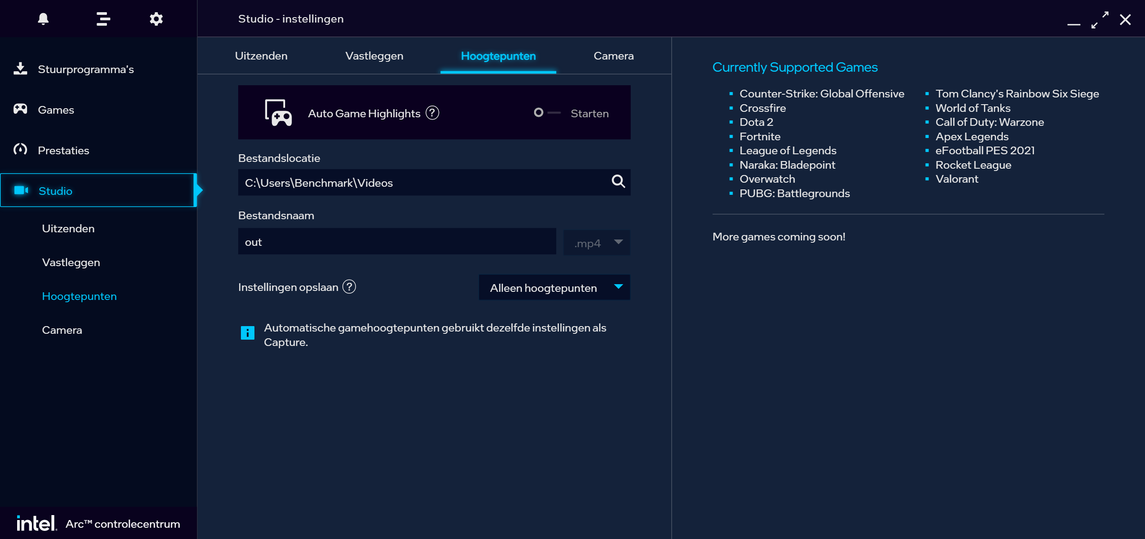1145x539 pixels.
Task: Open the Hoogtepunten sidebar subitem
Action: 79,296
